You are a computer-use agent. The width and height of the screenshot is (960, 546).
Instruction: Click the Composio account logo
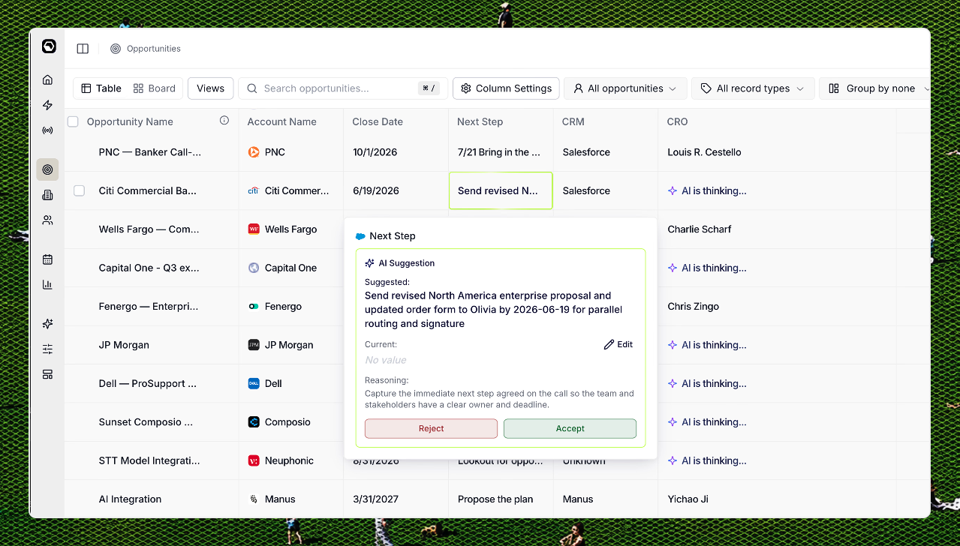[x=254, y=422]
